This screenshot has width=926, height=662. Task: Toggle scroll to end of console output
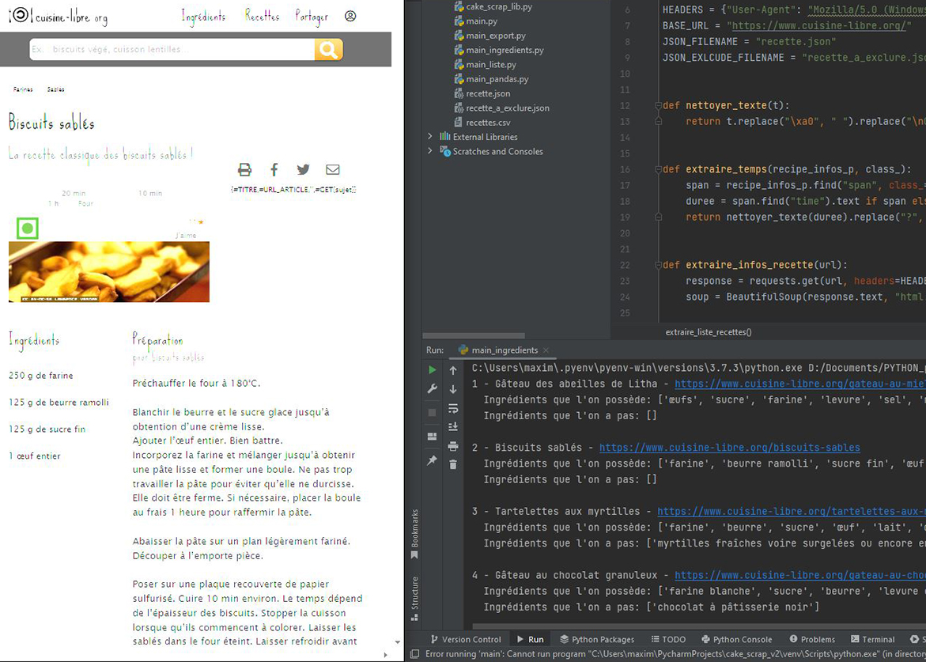[x=453, y=427]
